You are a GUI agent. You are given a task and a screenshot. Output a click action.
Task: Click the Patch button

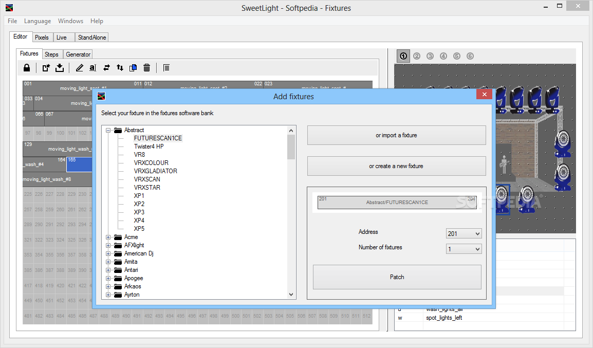point(397,277)
